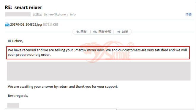196x110 pixels.
Task: Click the Hi Lichee greeting line
Action: pyautogui.click(x=15, y=41)
